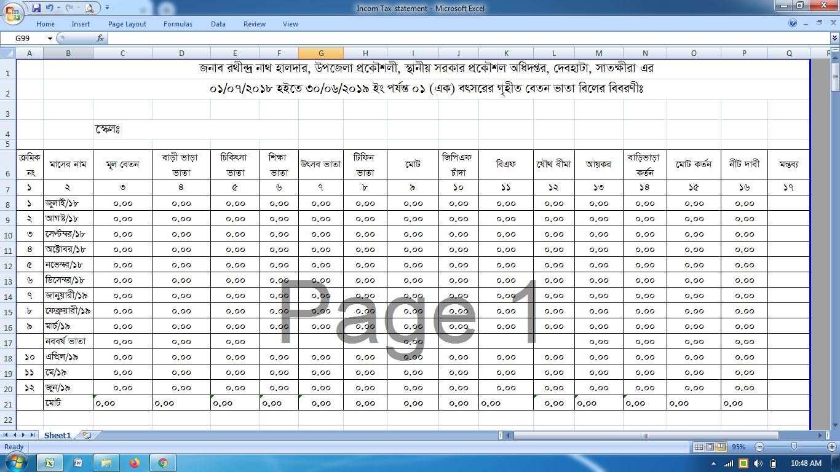Switch to Normal view in status bar

click(698, 447)
